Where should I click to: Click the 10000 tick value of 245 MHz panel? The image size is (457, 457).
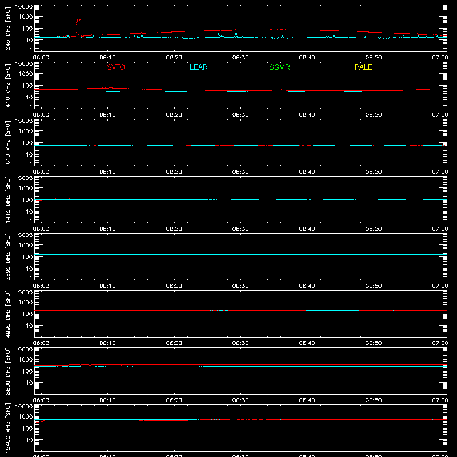[x=24, y=7]
